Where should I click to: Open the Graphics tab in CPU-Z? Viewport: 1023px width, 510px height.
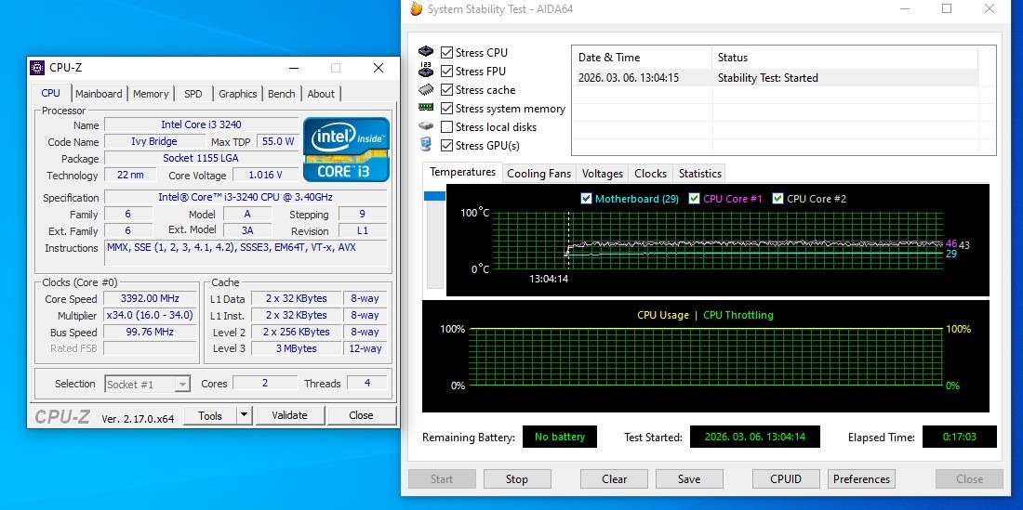tap(237, 94)
